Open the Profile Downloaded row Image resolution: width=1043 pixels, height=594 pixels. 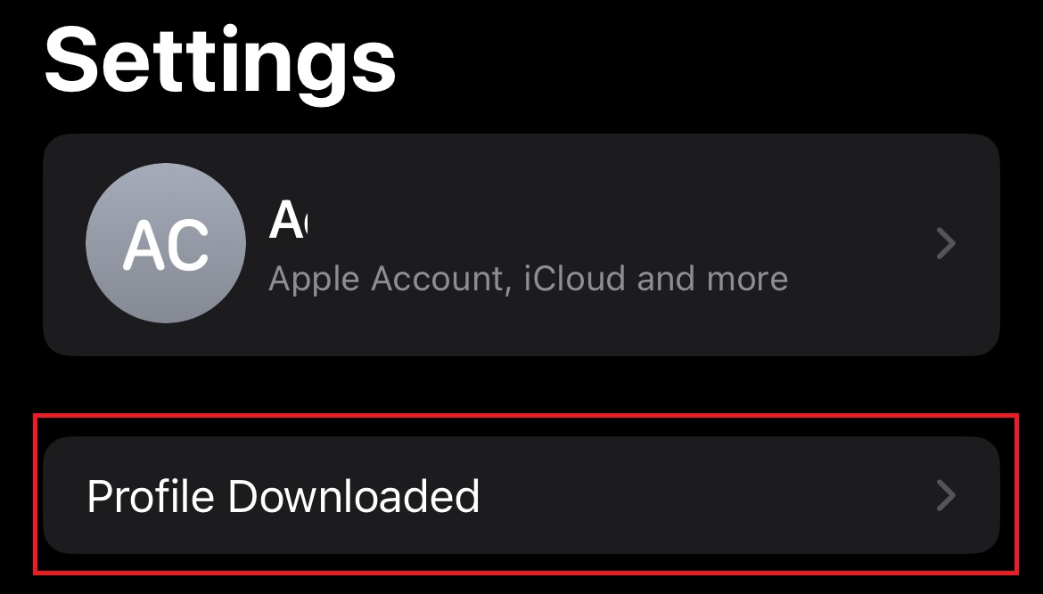click(521, 495)
